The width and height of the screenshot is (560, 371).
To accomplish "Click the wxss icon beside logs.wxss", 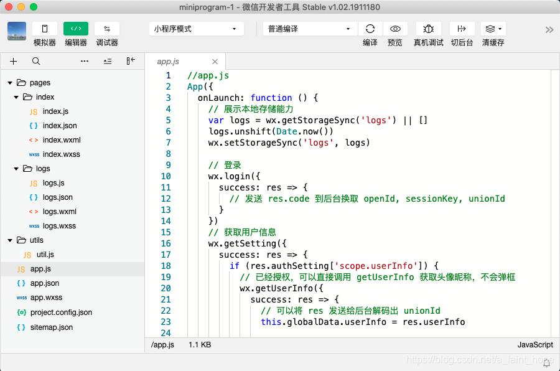I will 34,226.
